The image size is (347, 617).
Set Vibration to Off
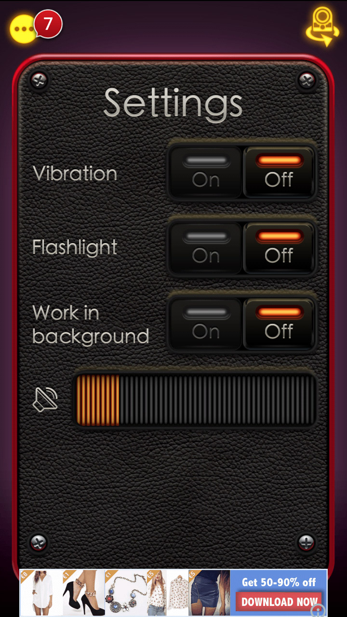click(279, 173)
